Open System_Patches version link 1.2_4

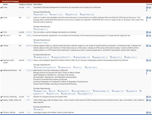(29, 112)
